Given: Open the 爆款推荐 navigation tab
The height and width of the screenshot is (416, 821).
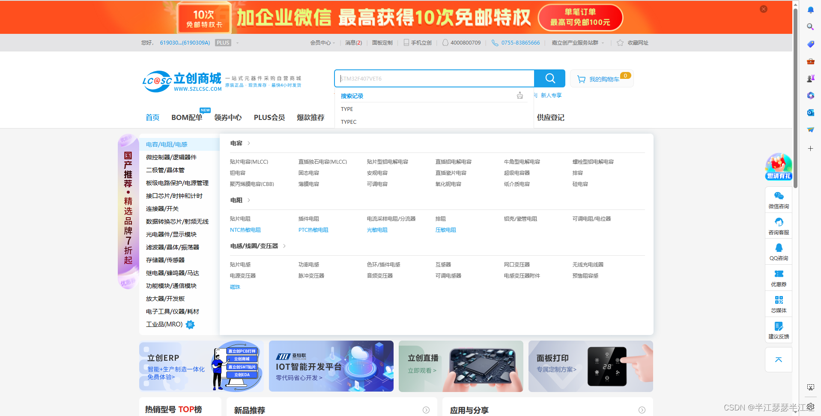Looking at the screenshot, I should 310,117.
